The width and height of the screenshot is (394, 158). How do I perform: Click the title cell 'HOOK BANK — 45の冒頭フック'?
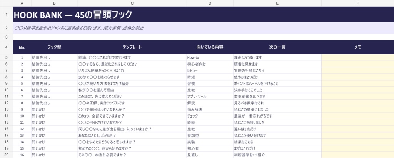(x=204, y=14)
